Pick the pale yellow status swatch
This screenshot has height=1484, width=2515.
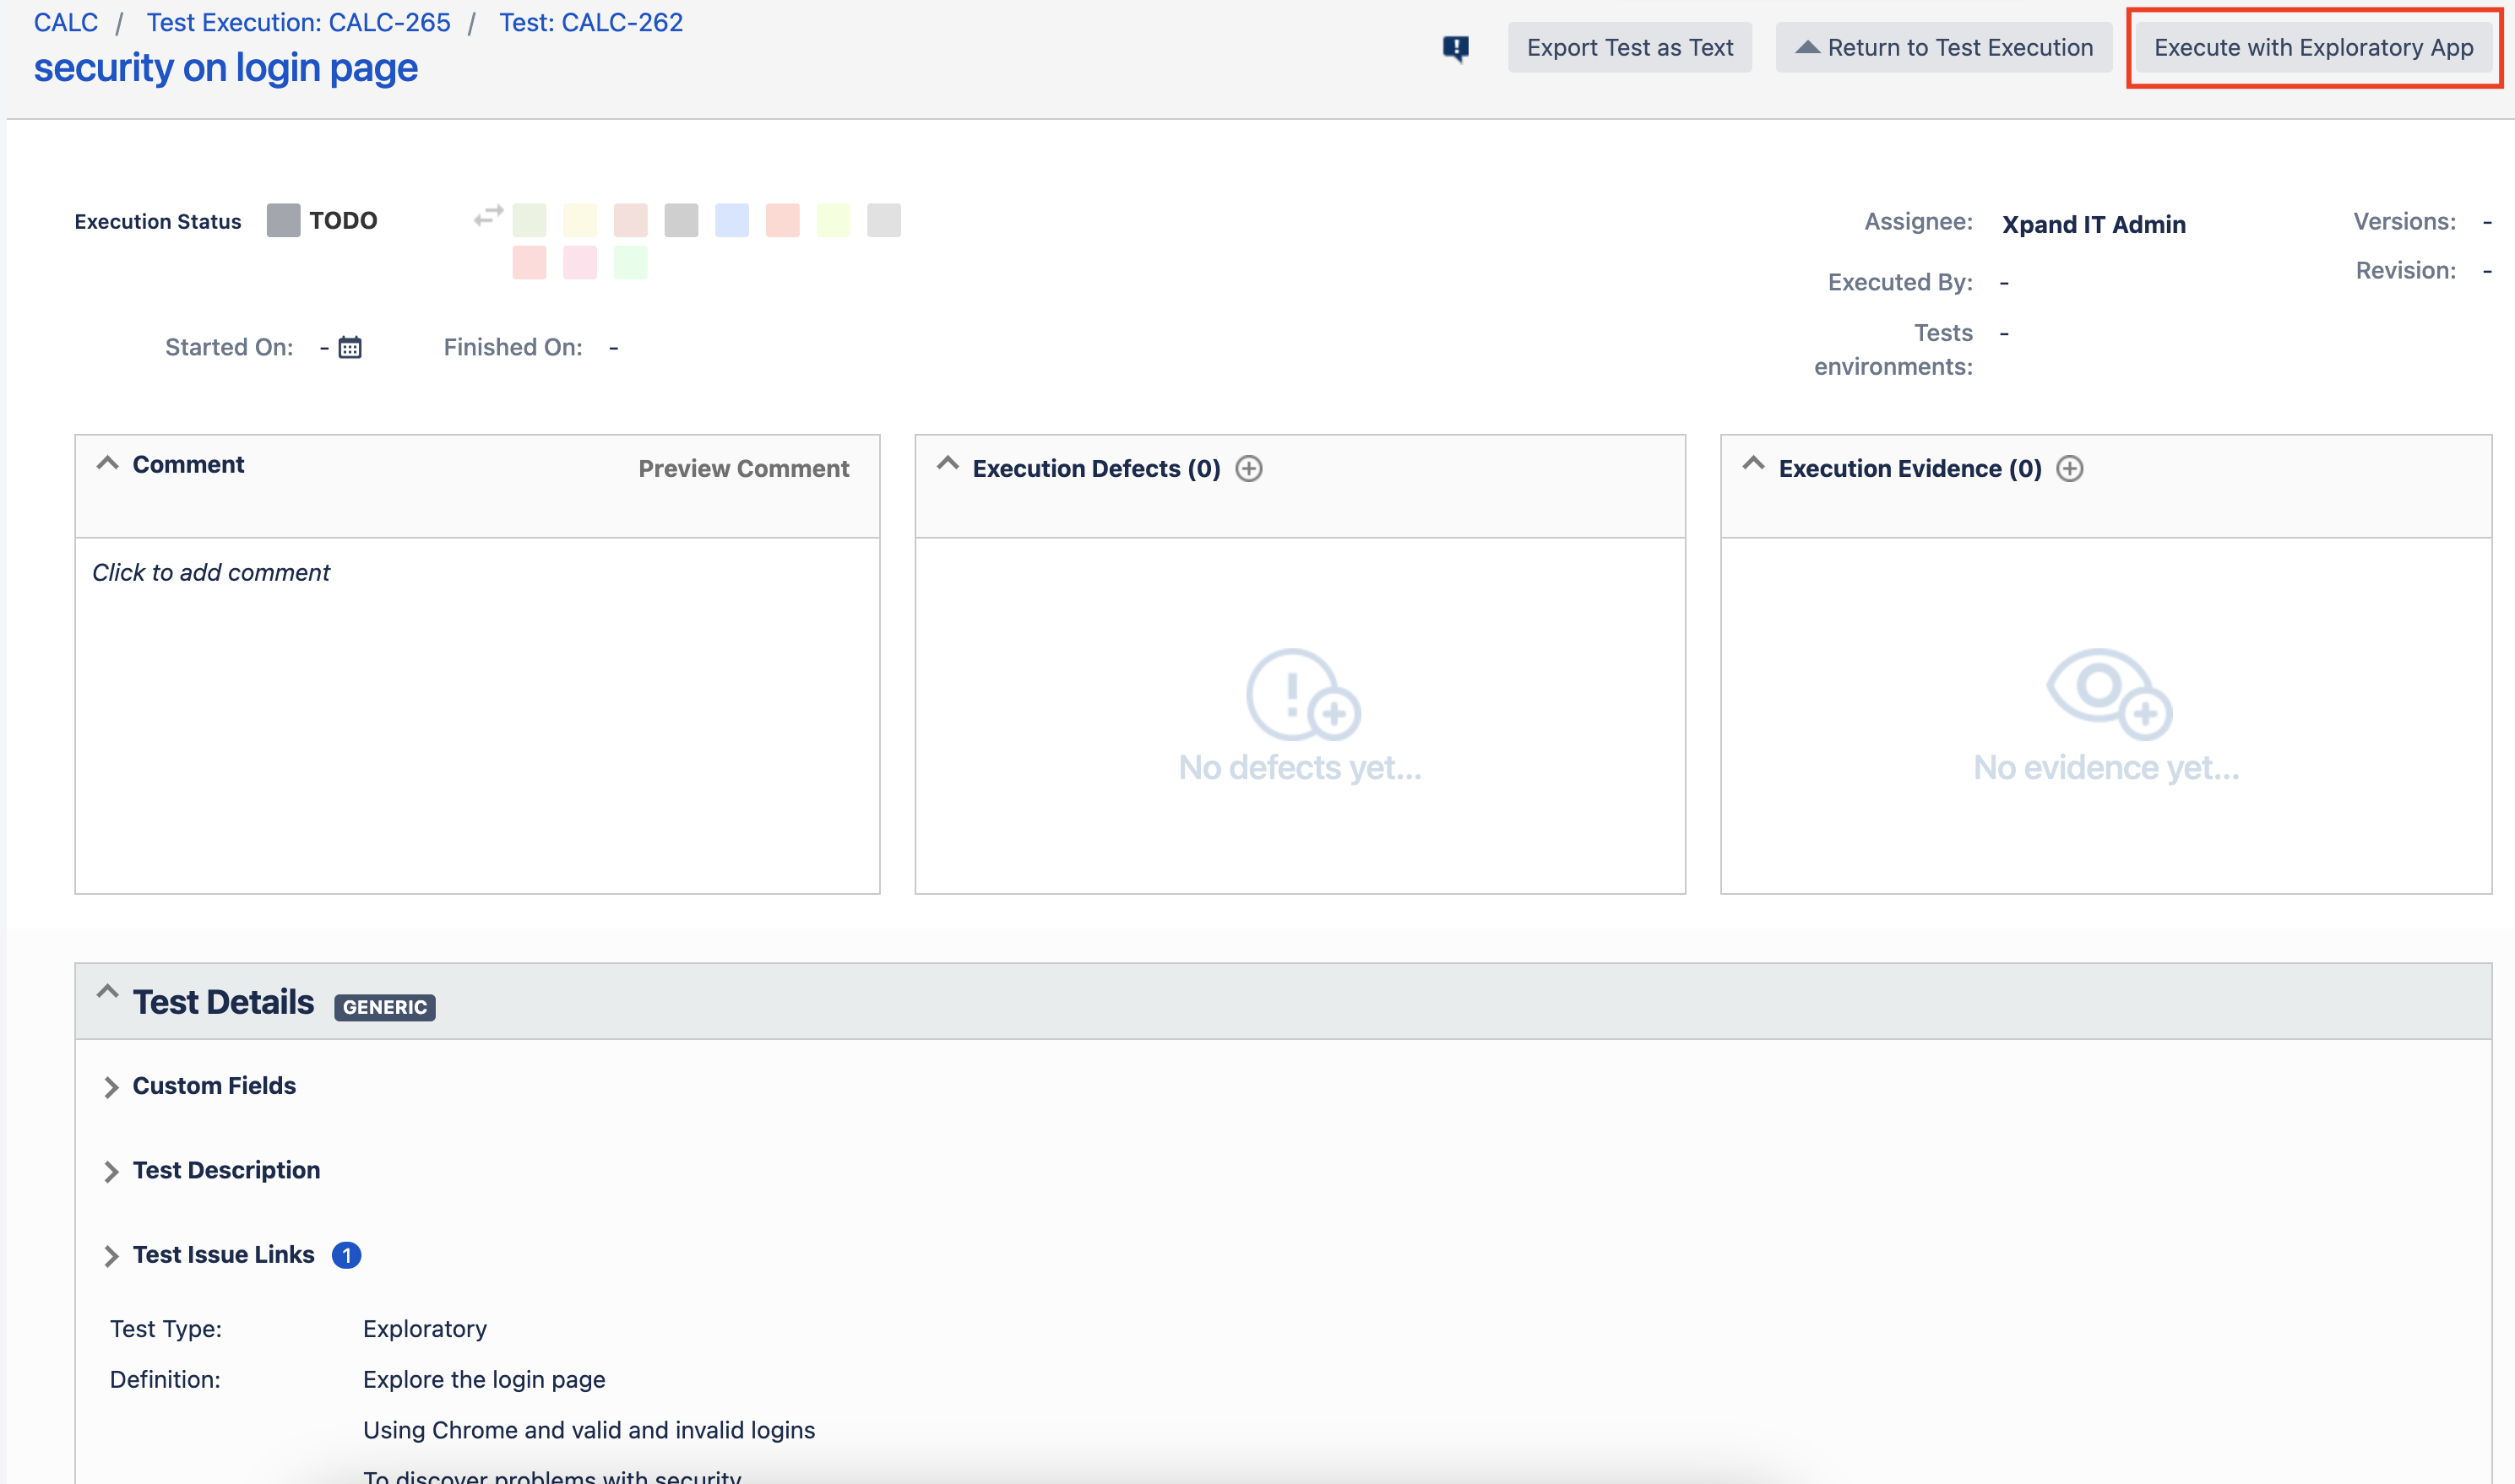pyautogui.click(x=580, y=220)
